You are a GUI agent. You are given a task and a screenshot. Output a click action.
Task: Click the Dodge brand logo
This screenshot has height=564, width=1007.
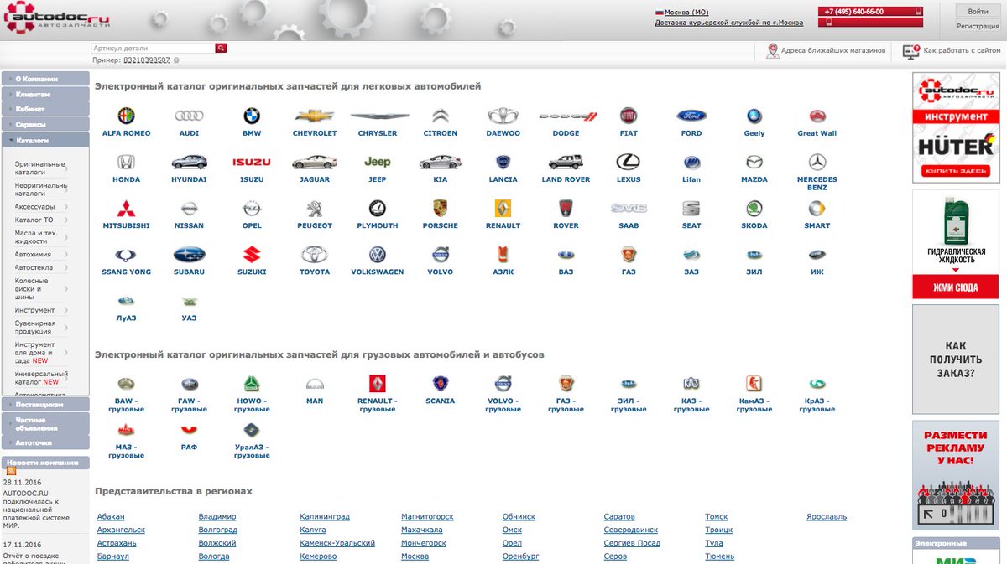tap(567, 116)
